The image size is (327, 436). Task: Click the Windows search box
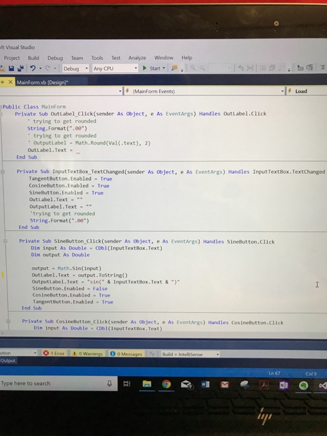59,384
